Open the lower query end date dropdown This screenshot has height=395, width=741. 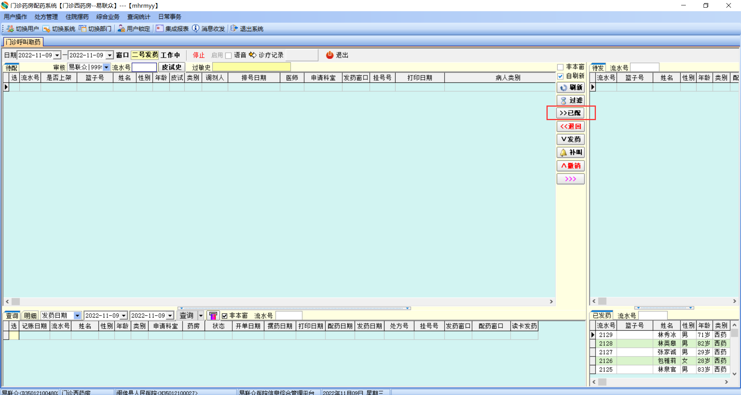tap(170, 316)
